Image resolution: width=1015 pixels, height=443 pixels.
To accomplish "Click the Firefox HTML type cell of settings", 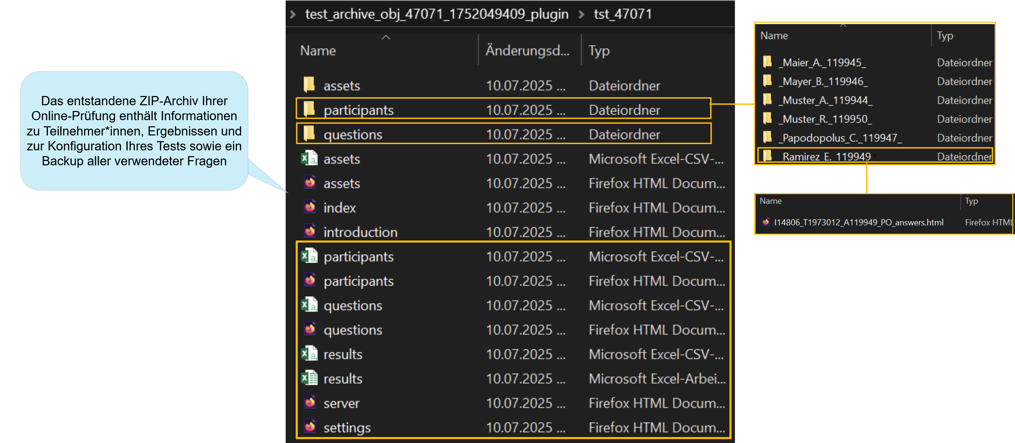I will point(656,427).
